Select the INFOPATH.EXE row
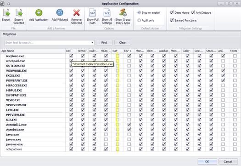The height and width of the screenshot is (166, 241). pyautogui.click(x=123, y=95)
